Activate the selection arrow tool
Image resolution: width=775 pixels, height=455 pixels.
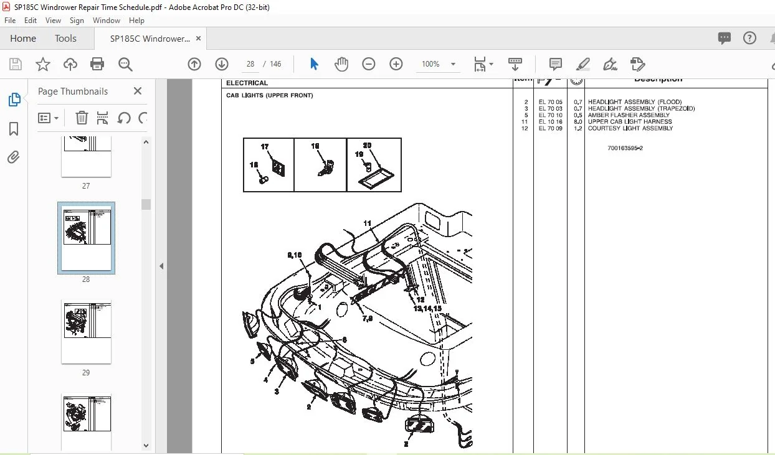(x=314, y=64)
